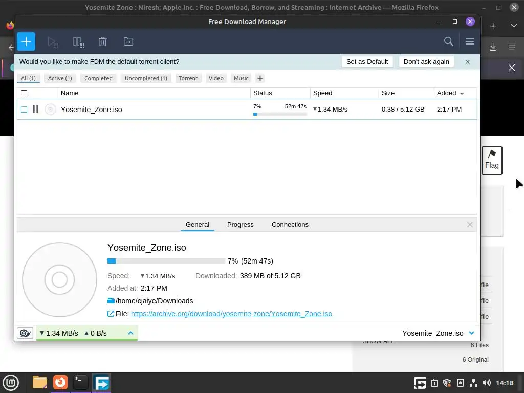The width and height of the screenshot is (524, 393).
Task: Click Flag button on Internet Archive page
Action: pyautogui.click(x=492, y=160)
